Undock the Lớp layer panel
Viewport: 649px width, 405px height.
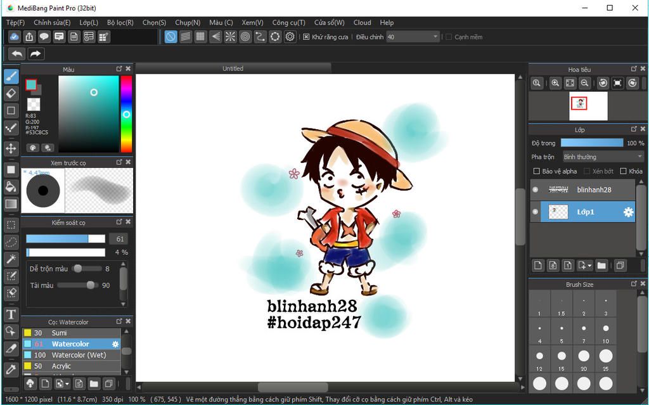click(x=634, y=129)
